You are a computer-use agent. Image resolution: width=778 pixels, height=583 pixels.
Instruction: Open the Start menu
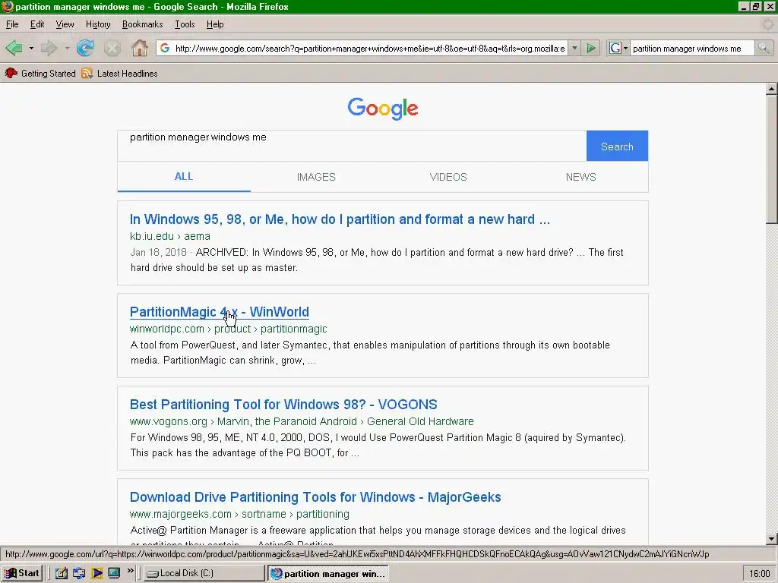pos(22,573)
